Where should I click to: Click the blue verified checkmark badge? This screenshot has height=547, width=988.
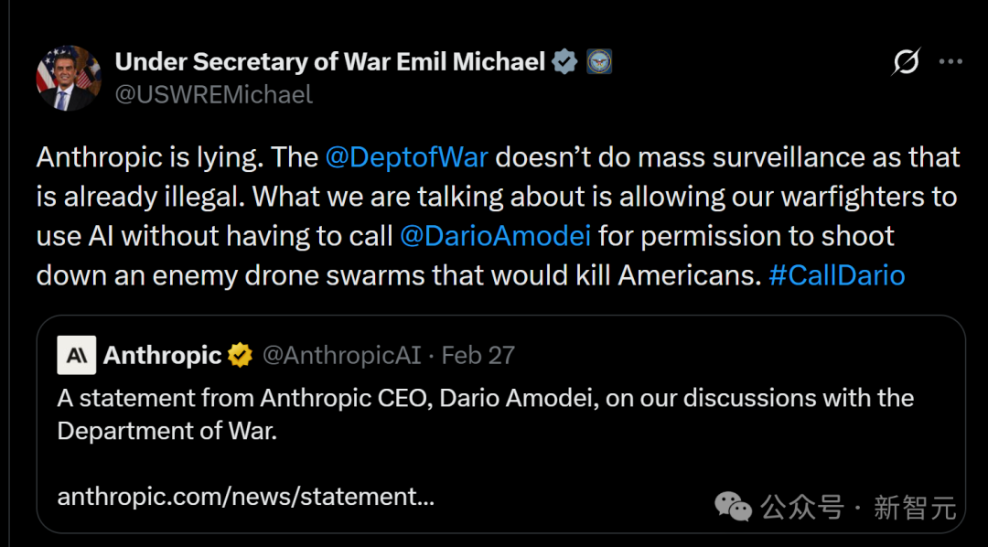(x=565, y=62)
